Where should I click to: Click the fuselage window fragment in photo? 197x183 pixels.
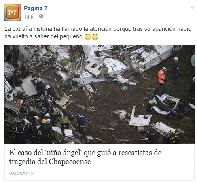click(94, 66)
